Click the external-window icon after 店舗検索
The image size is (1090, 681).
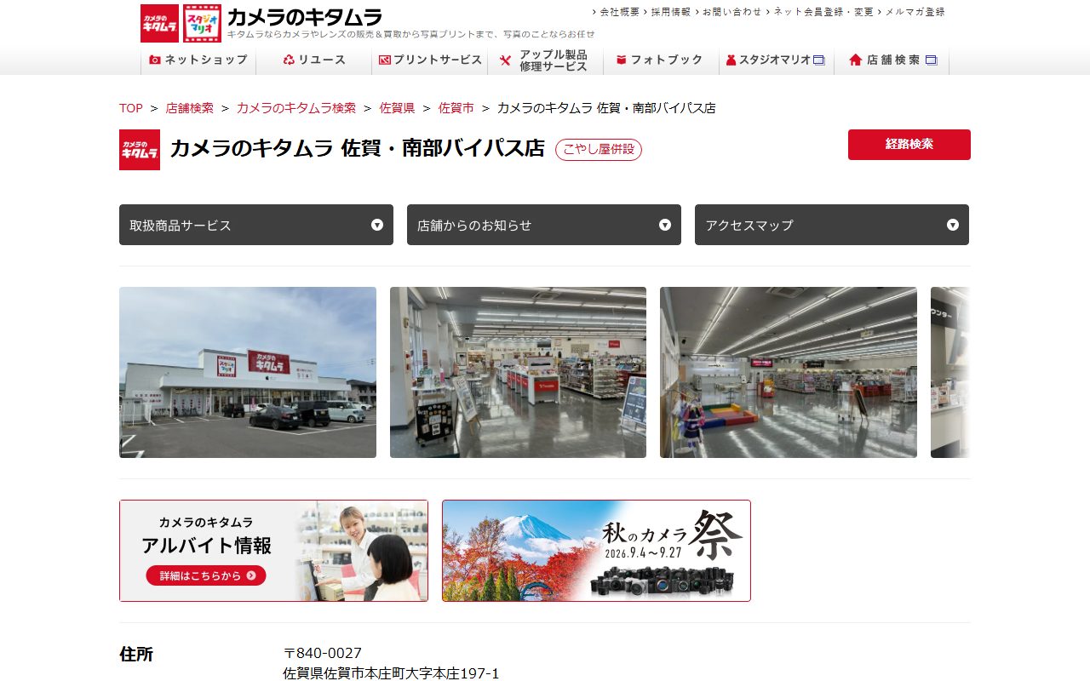tap(931, 60)
